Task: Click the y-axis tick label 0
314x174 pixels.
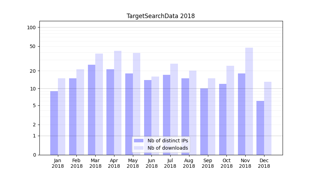Action: (x=34, y=155)
